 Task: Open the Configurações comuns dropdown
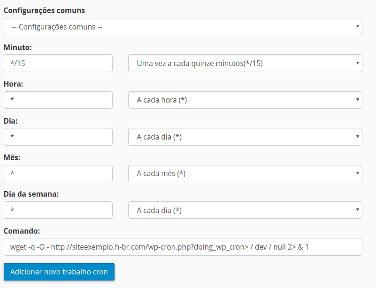coord(183,27)
